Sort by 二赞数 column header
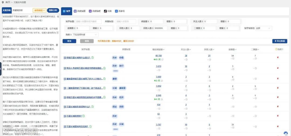 coord(255,49)
